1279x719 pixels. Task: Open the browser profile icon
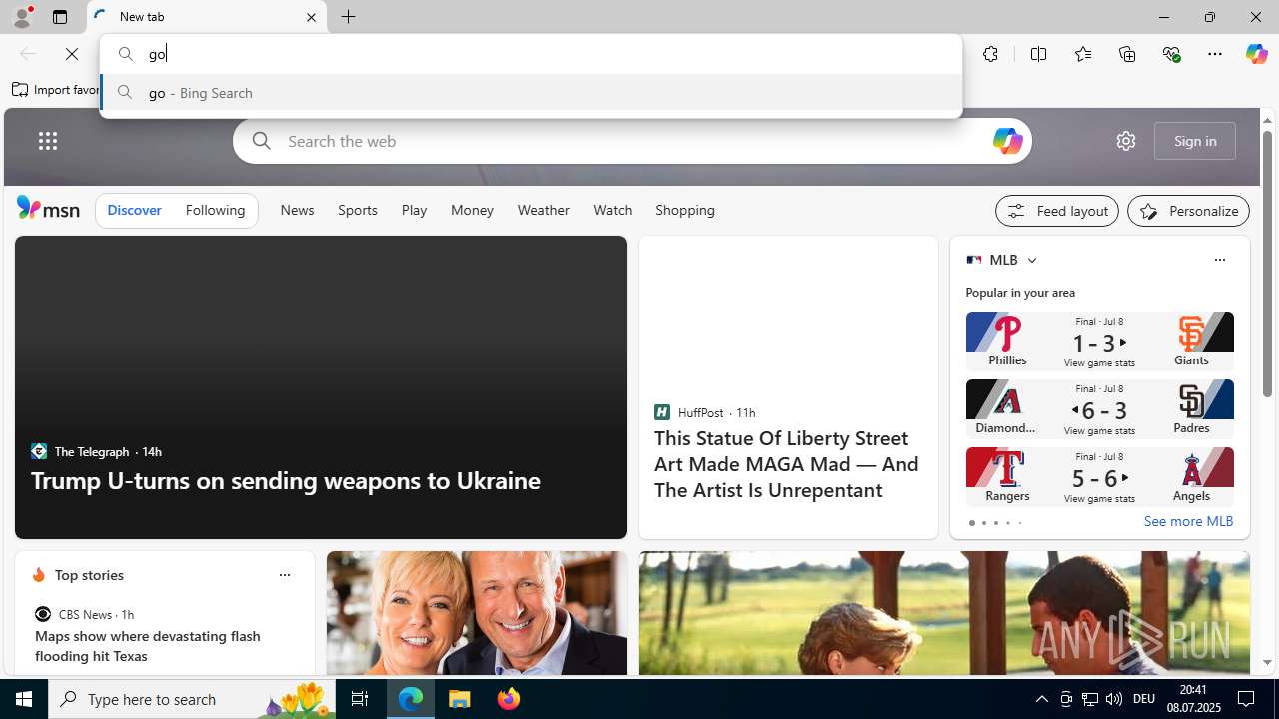[21, 17]
